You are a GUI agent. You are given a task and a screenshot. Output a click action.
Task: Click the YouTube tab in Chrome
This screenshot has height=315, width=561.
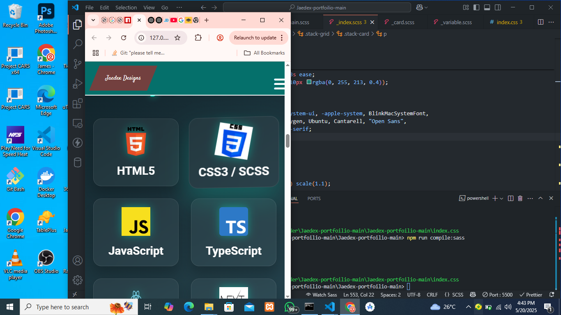[173, 20]
